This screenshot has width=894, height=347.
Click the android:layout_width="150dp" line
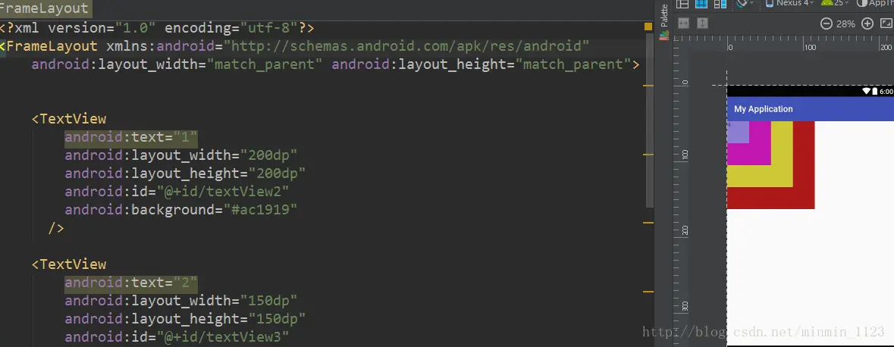[x=181, y=301]
